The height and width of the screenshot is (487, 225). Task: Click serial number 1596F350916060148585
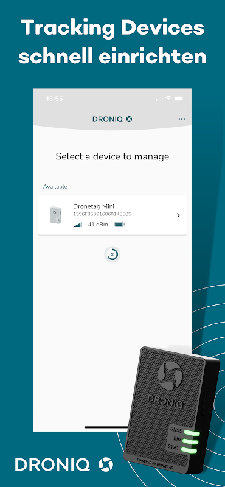pos(102,214)
